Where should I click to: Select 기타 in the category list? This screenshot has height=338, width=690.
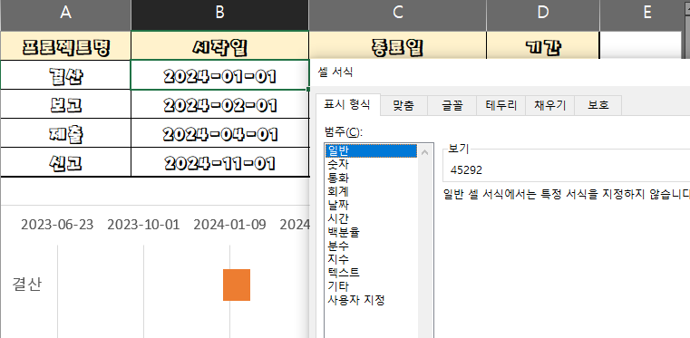[371, 286]
